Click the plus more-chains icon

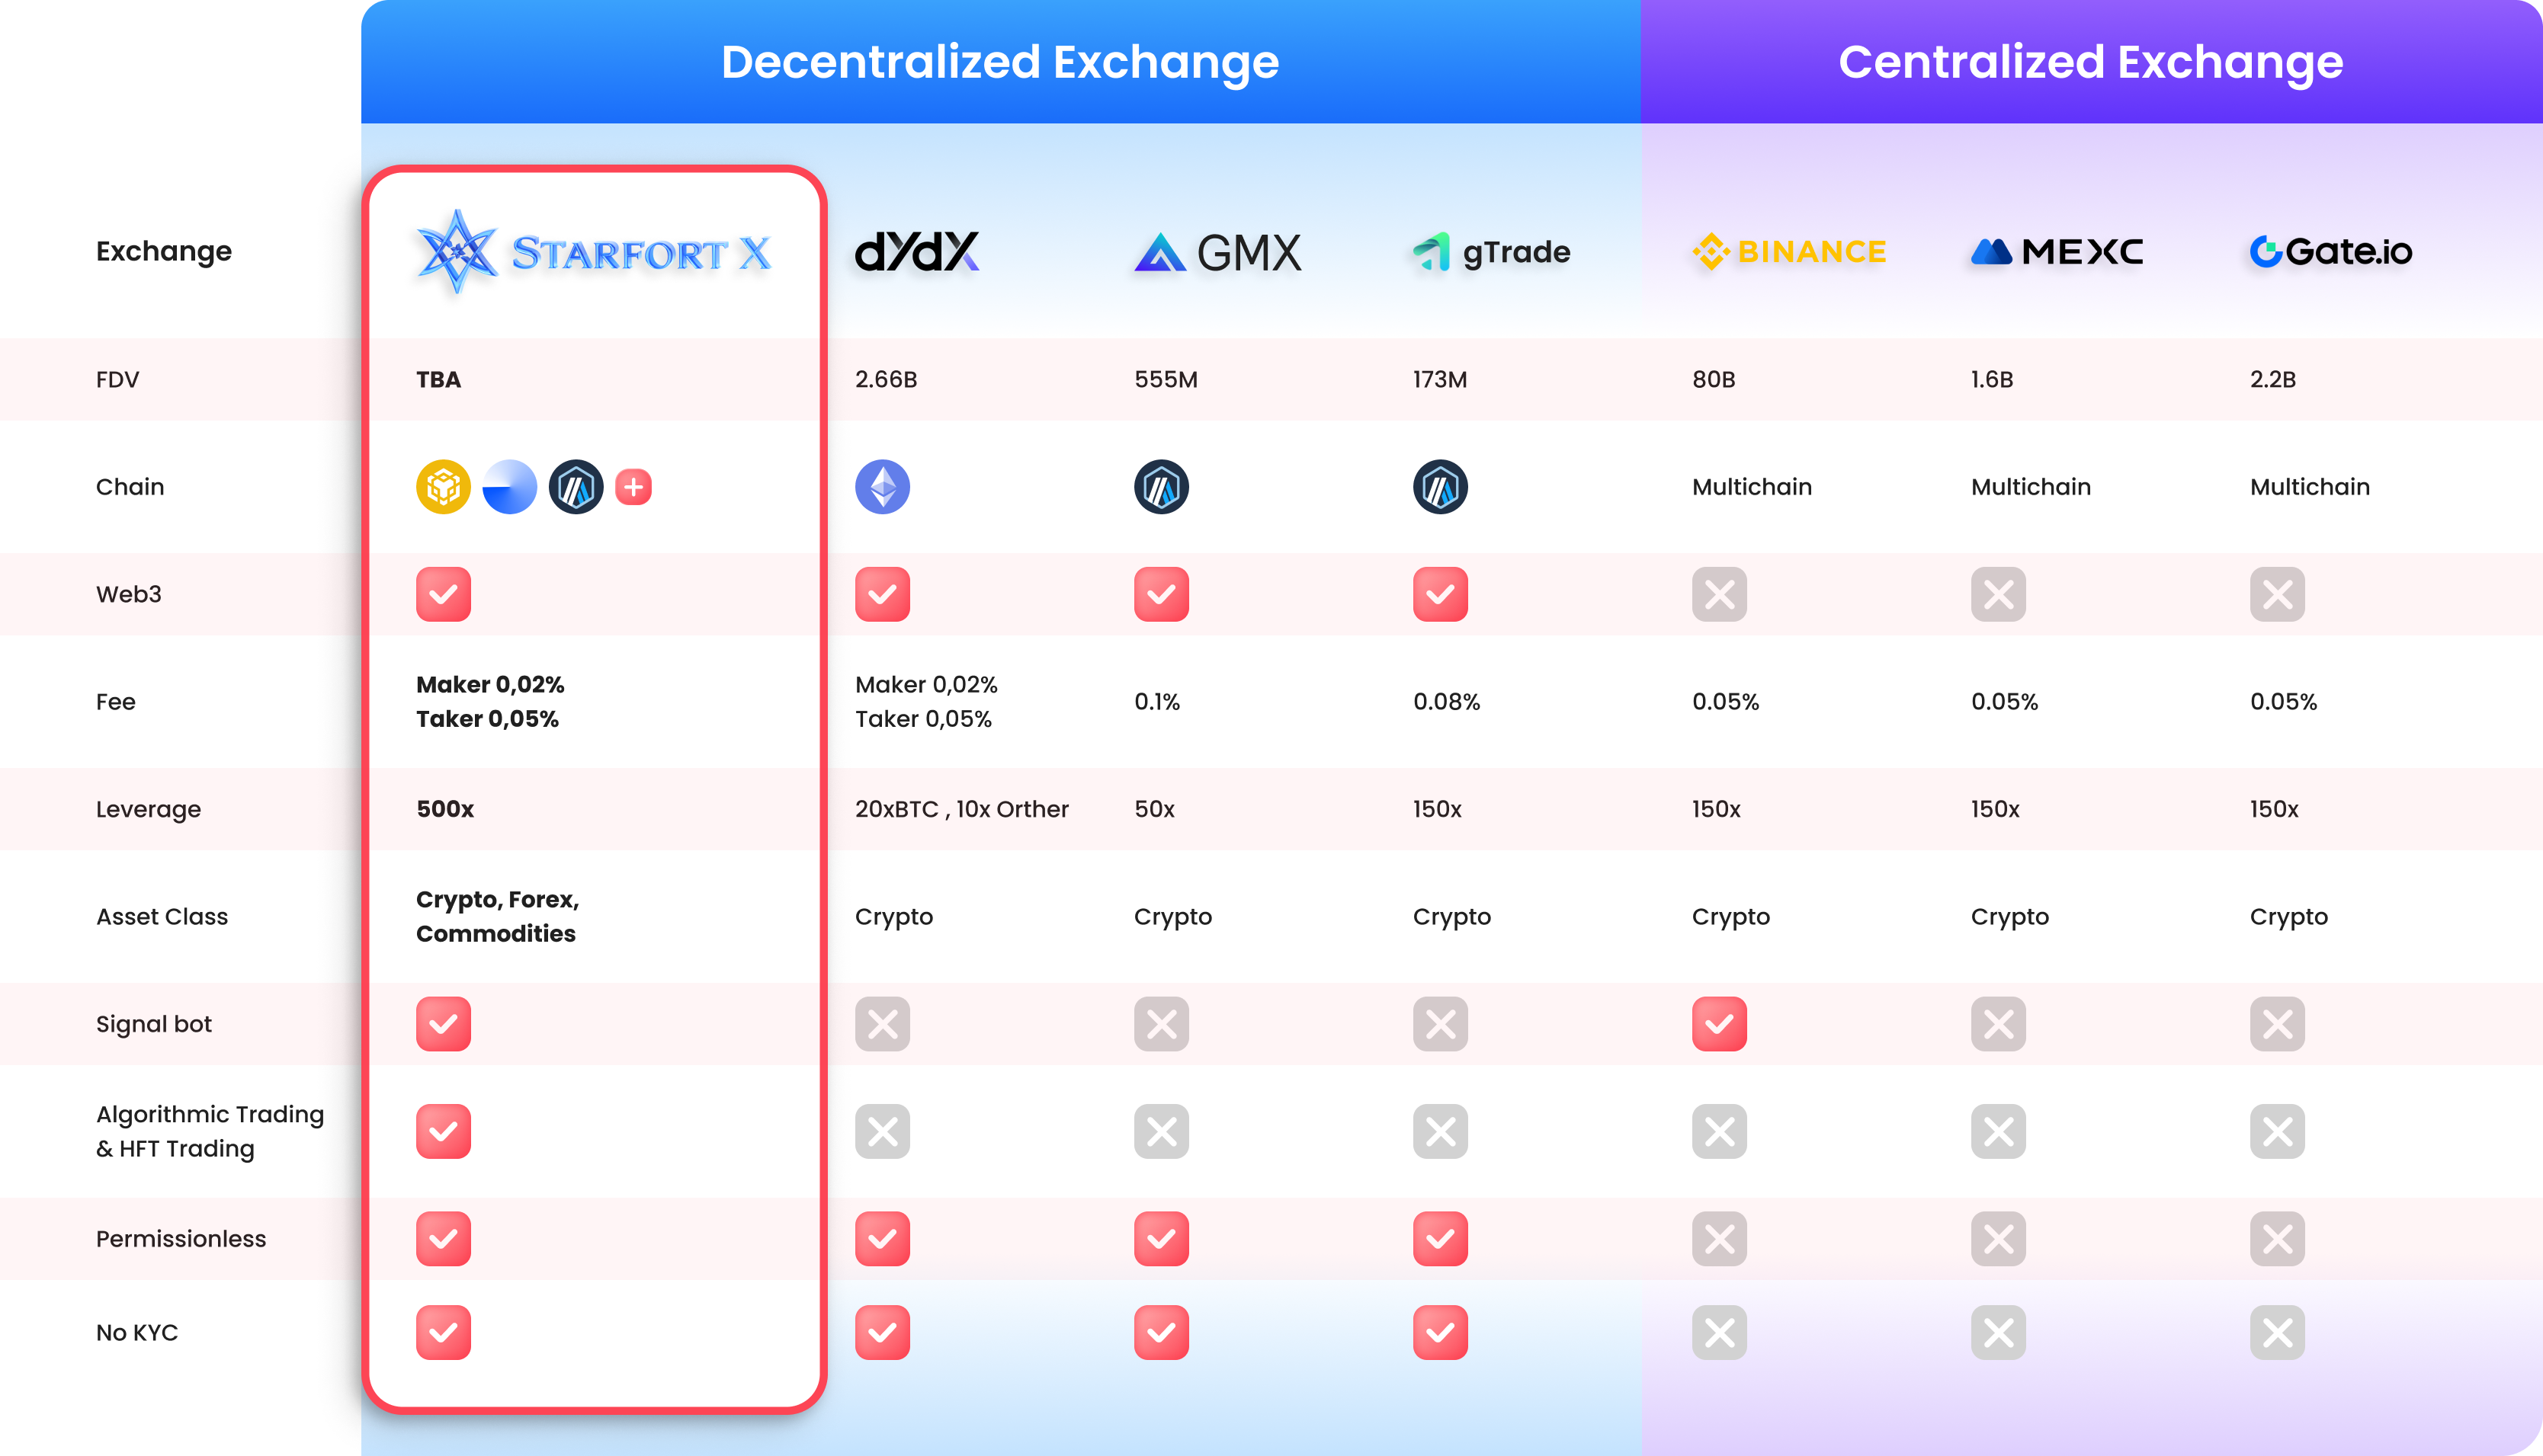point(633,487)
